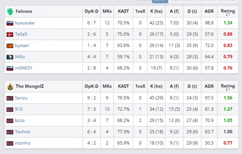Open the 910 player profile link
Screen dimensions: 242x154
click(x=19, y=109)
